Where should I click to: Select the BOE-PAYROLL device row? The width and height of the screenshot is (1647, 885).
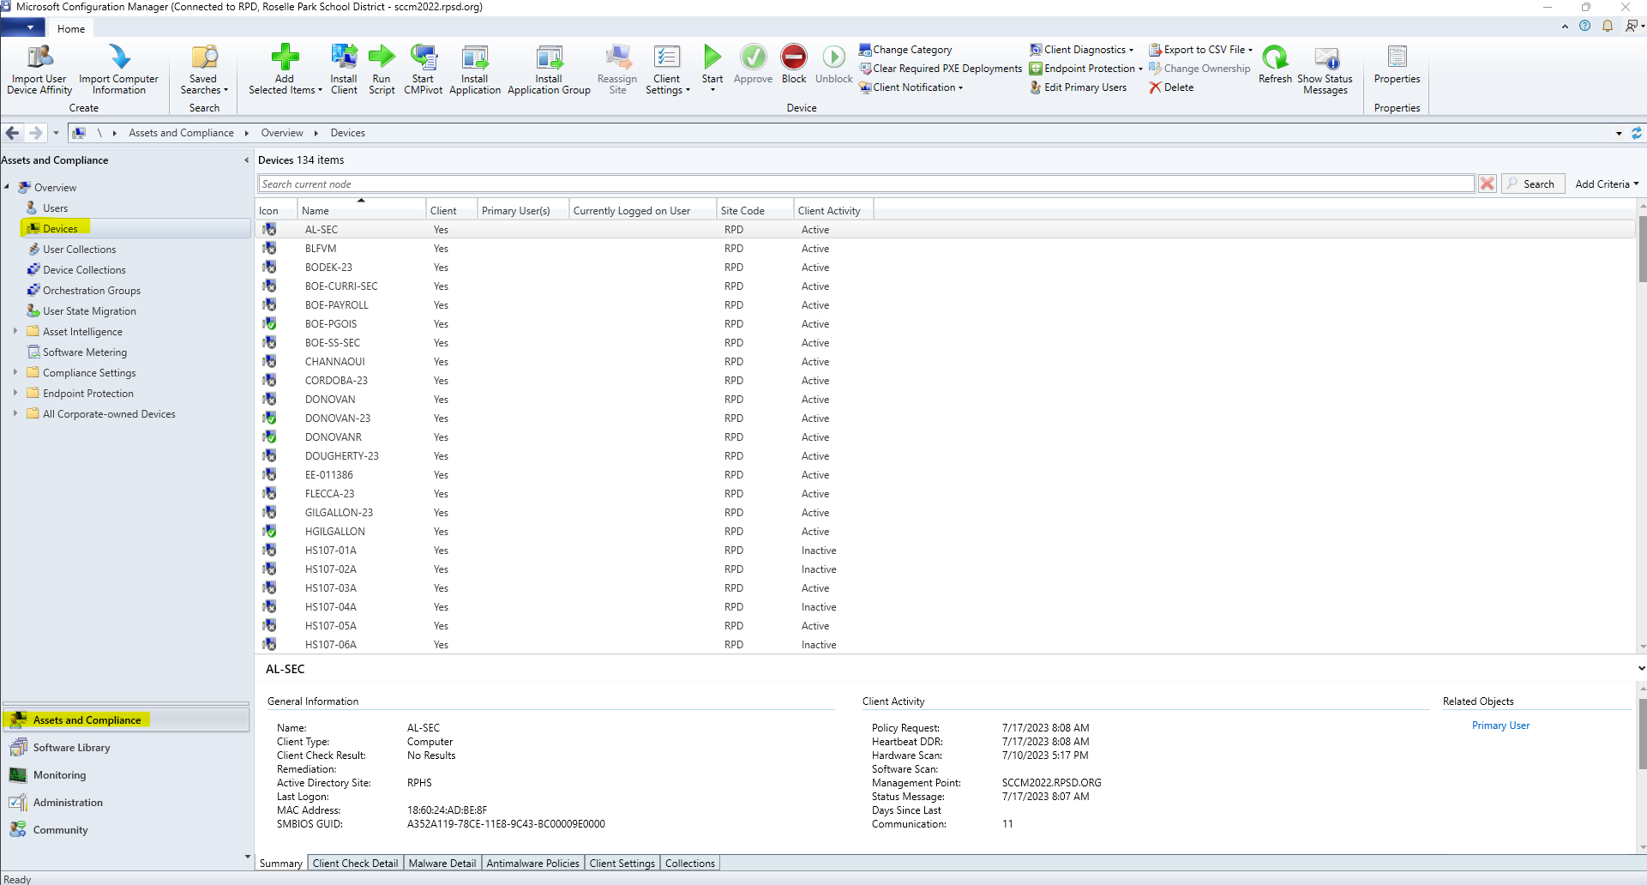click(945, 305)
